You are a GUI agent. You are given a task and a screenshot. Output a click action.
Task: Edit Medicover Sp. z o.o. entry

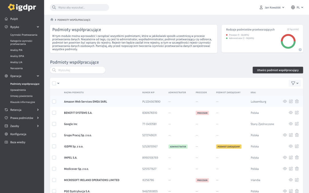coord(291,169)
